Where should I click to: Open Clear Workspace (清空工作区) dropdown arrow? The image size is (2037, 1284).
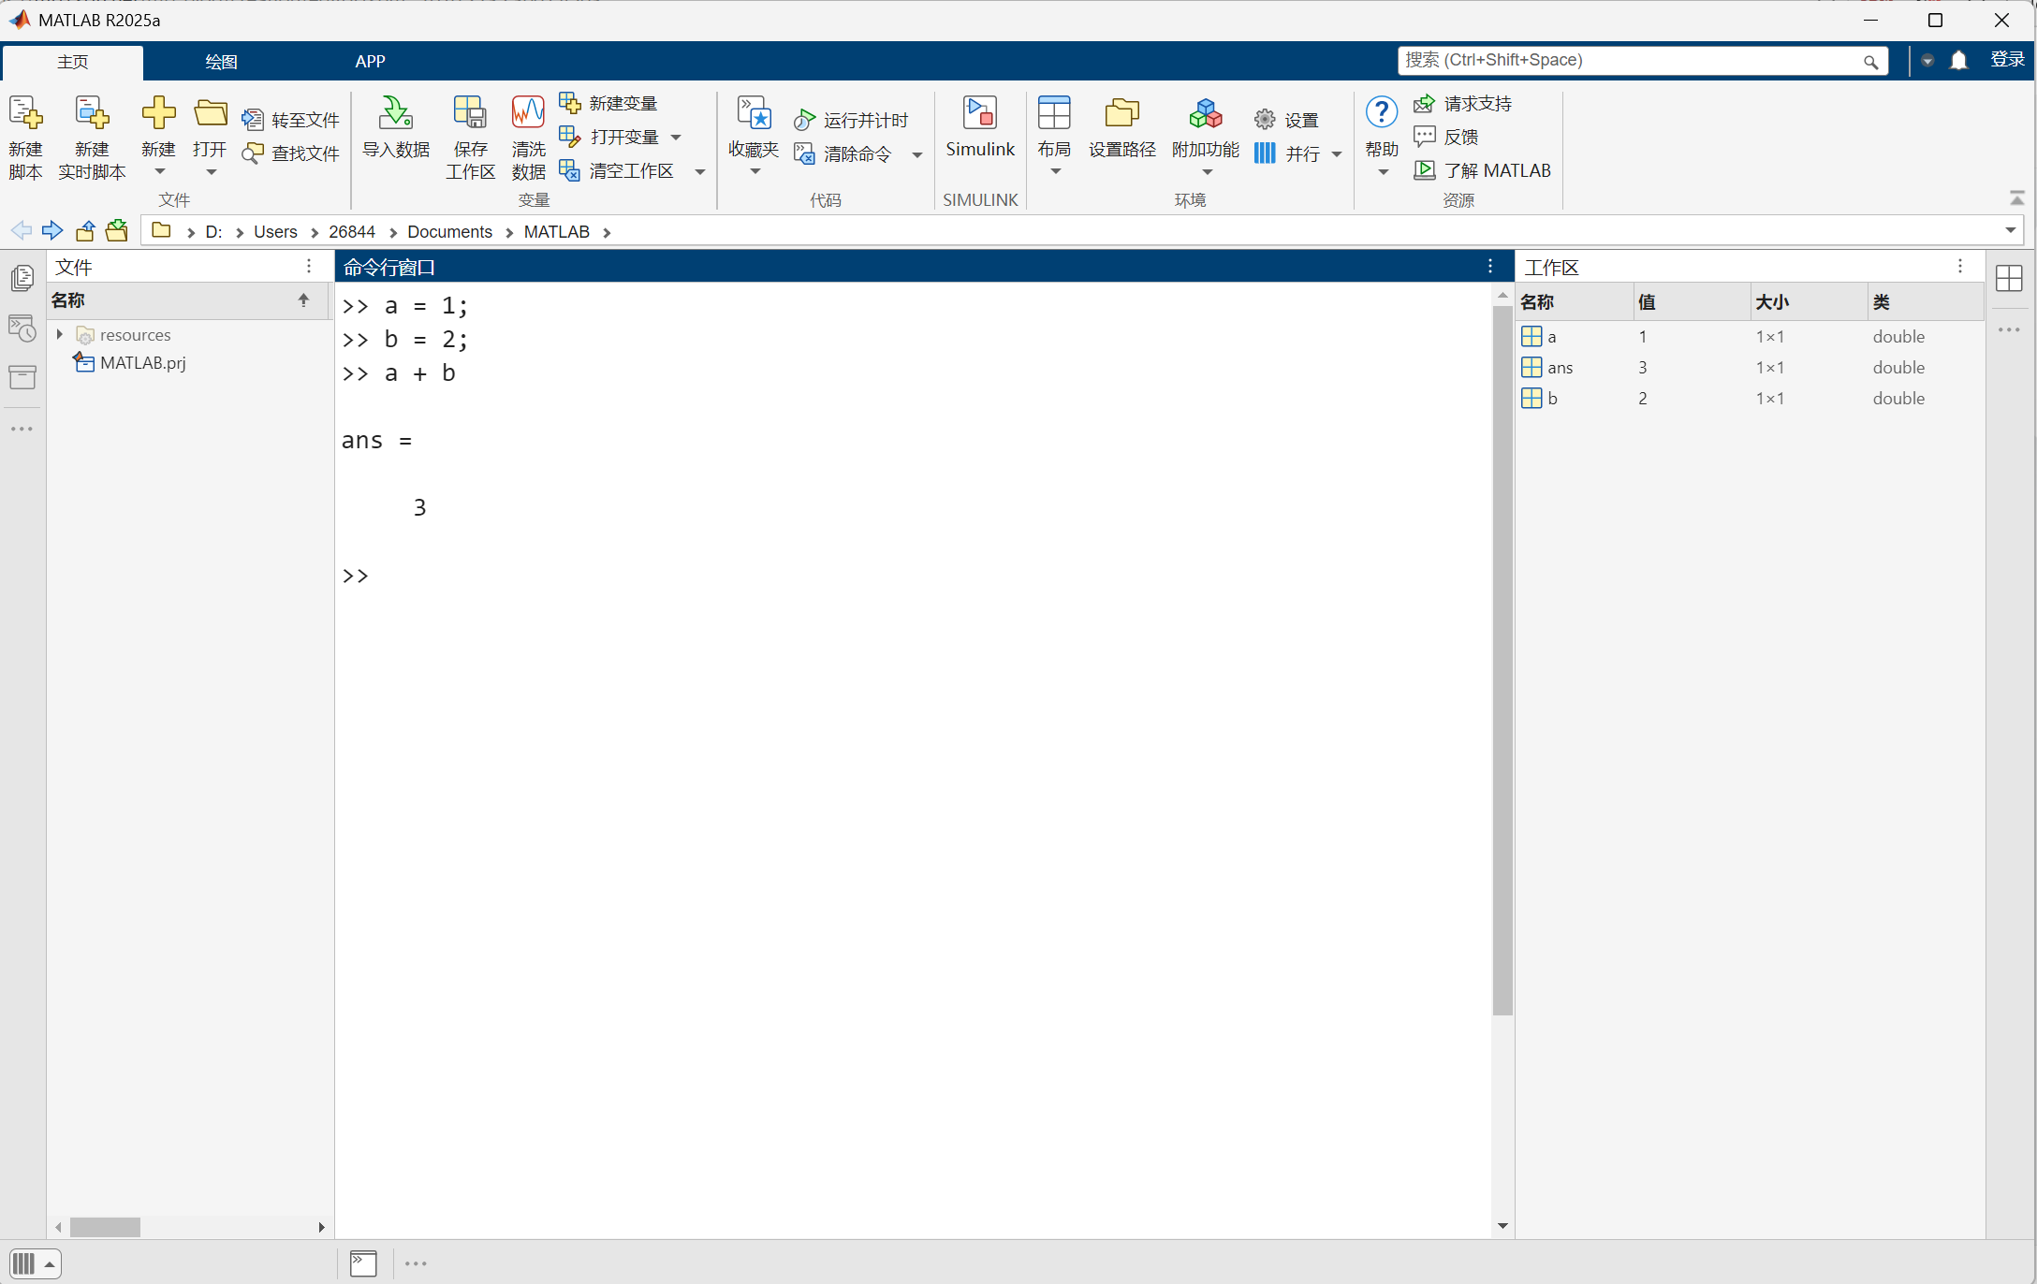[700, 171]
